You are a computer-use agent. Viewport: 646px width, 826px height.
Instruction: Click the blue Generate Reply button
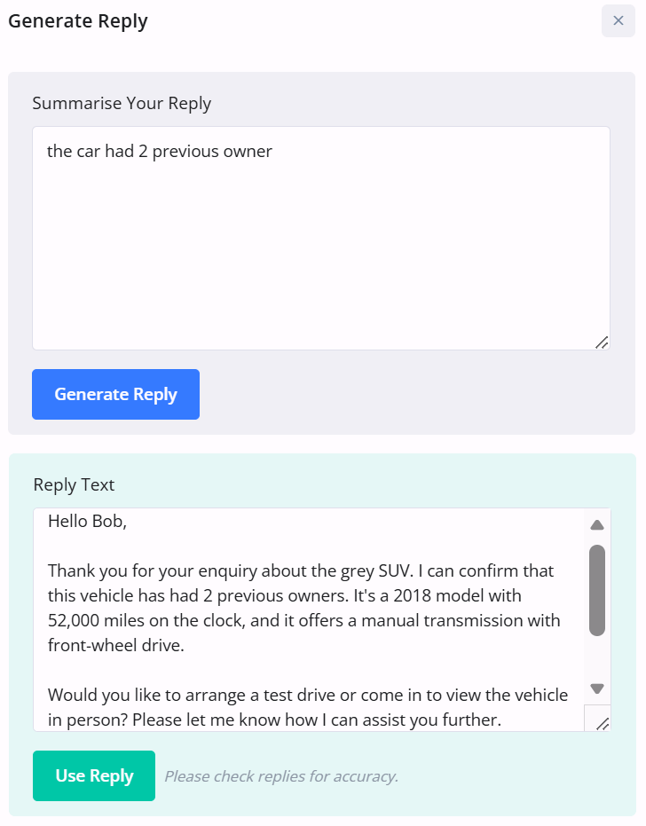[115, 394]
